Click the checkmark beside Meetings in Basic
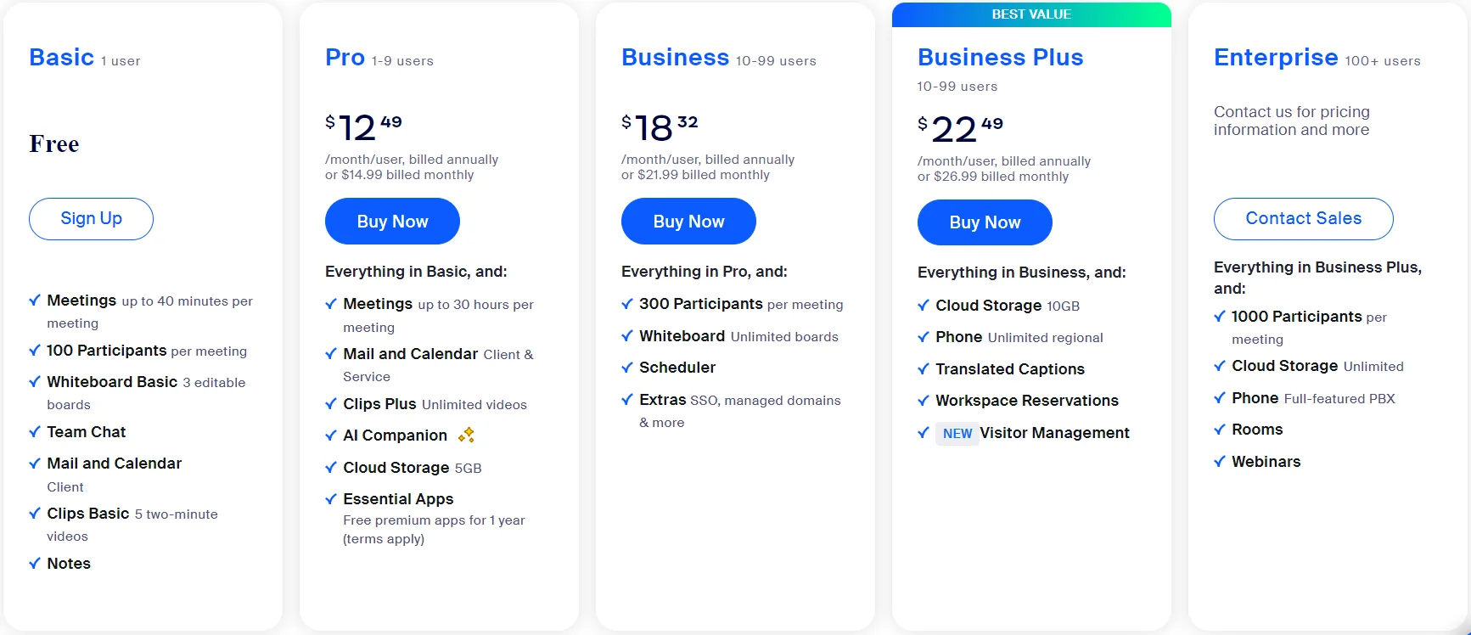Viewport: 1471px width, 635px height. (x=35, y=301)
